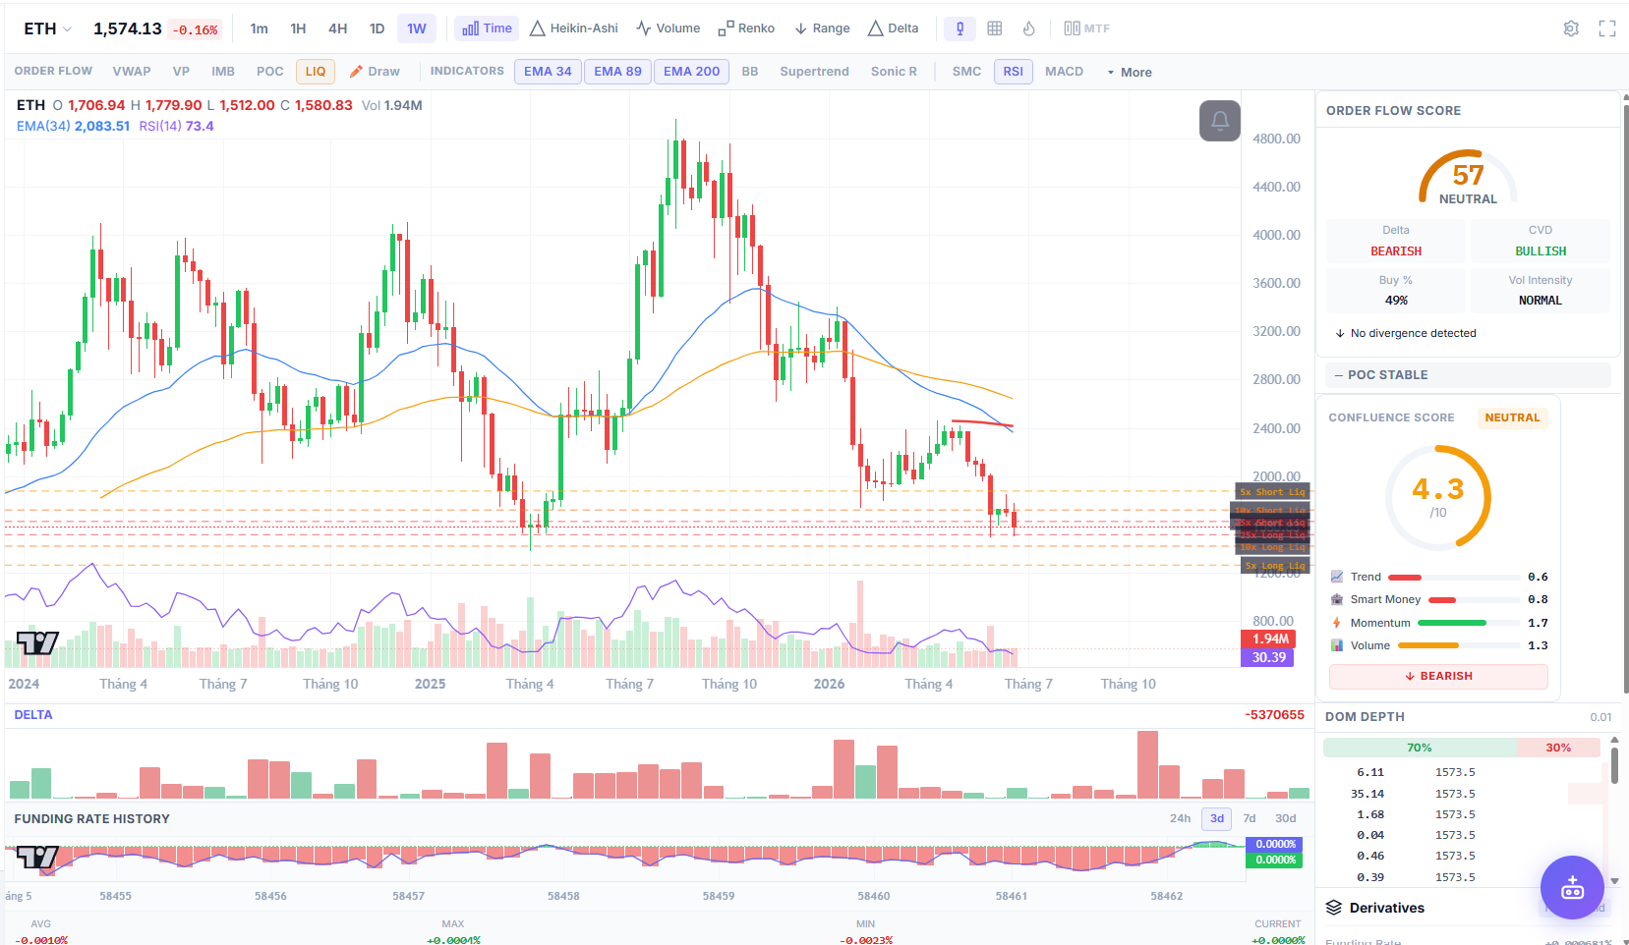Activate the Draw pencil tool
This screenshot has width=1629, height=945.
(x=375, y=72)
